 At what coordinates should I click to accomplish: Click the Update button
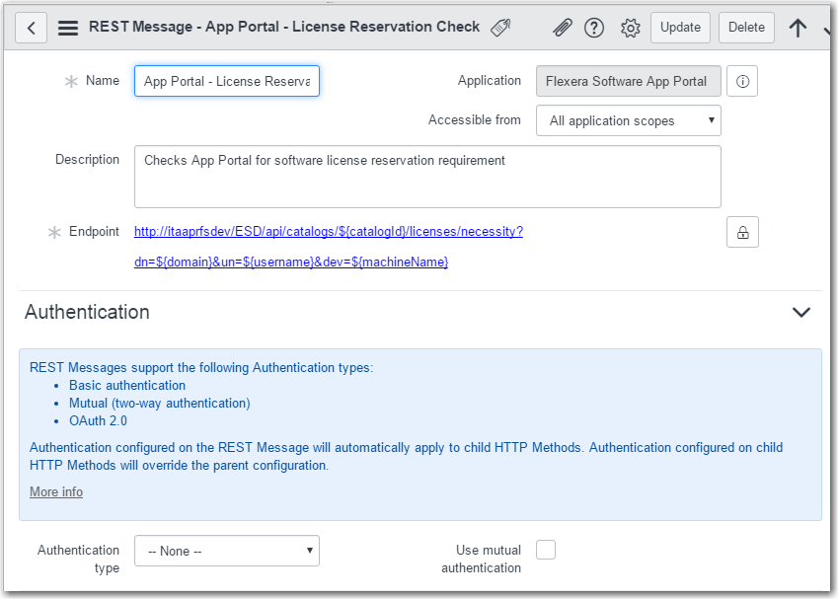[680, 28]
